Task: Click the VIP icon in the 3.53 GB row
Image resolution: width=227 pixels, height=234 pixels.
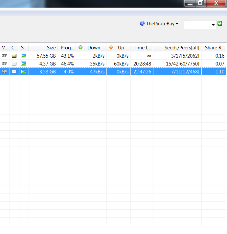Action: [x=5, y=72]
